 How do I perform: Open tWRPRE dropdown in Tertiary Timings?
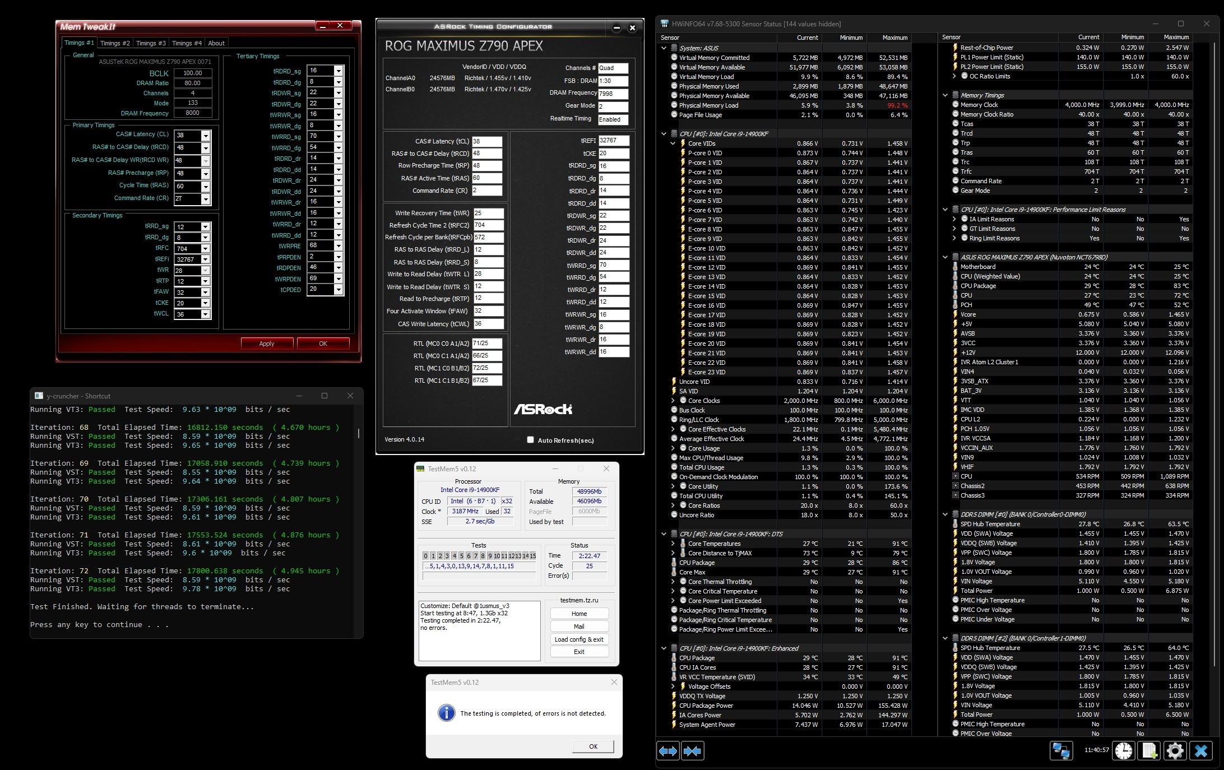coord(339,245)
